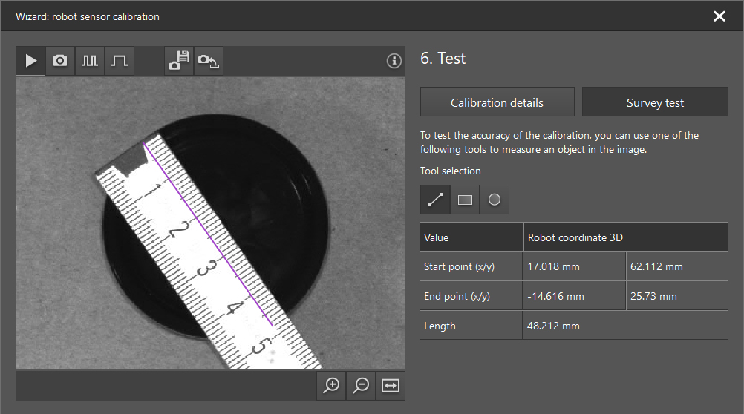Select the circle measurement tool
This screenshot has width=744, height=414.
(495, 200)
